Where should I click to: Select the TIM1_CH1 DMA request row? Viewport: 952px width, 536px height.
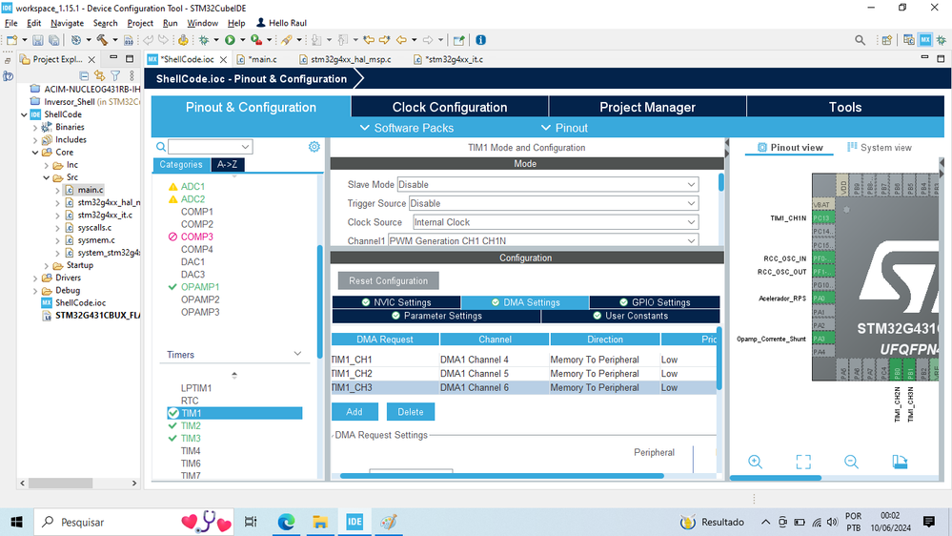pyautogui.click(x=524, y=360)
